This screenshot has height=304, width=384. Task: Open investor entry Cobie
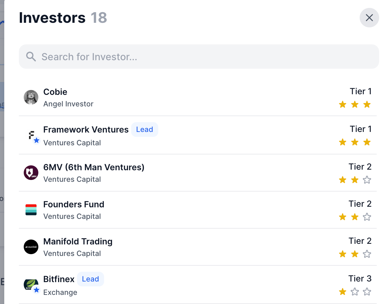coord(55,92)
